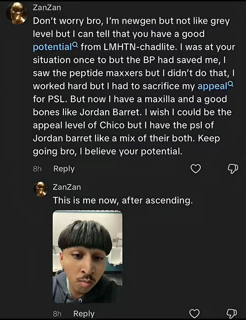
Task: Select the 8h timestamp under the photo reply
Action: coord(57,314)
